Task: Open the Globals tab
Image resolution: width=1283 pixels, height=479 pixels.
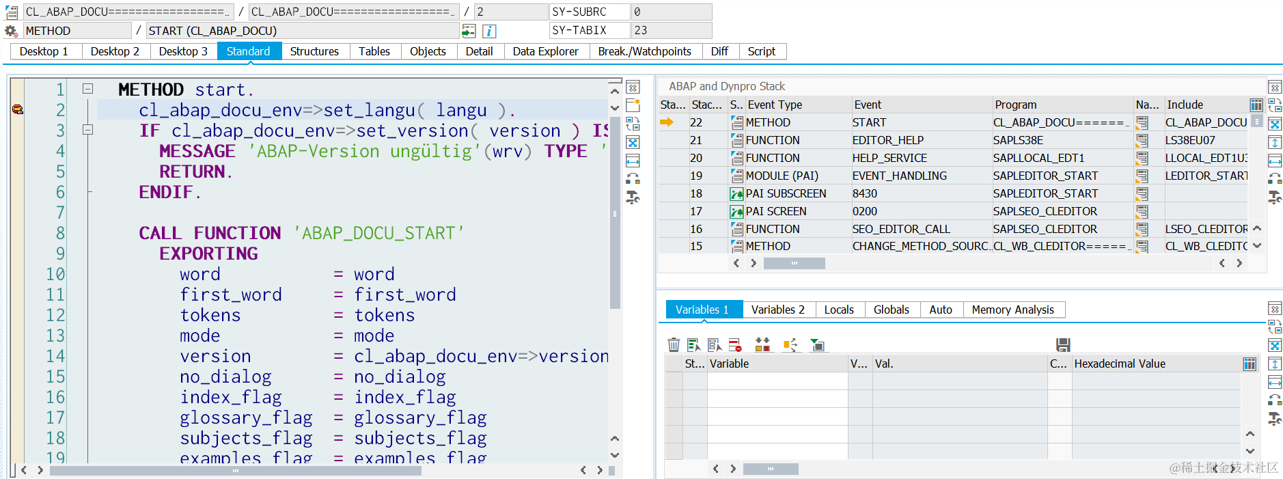Action: 892,310
